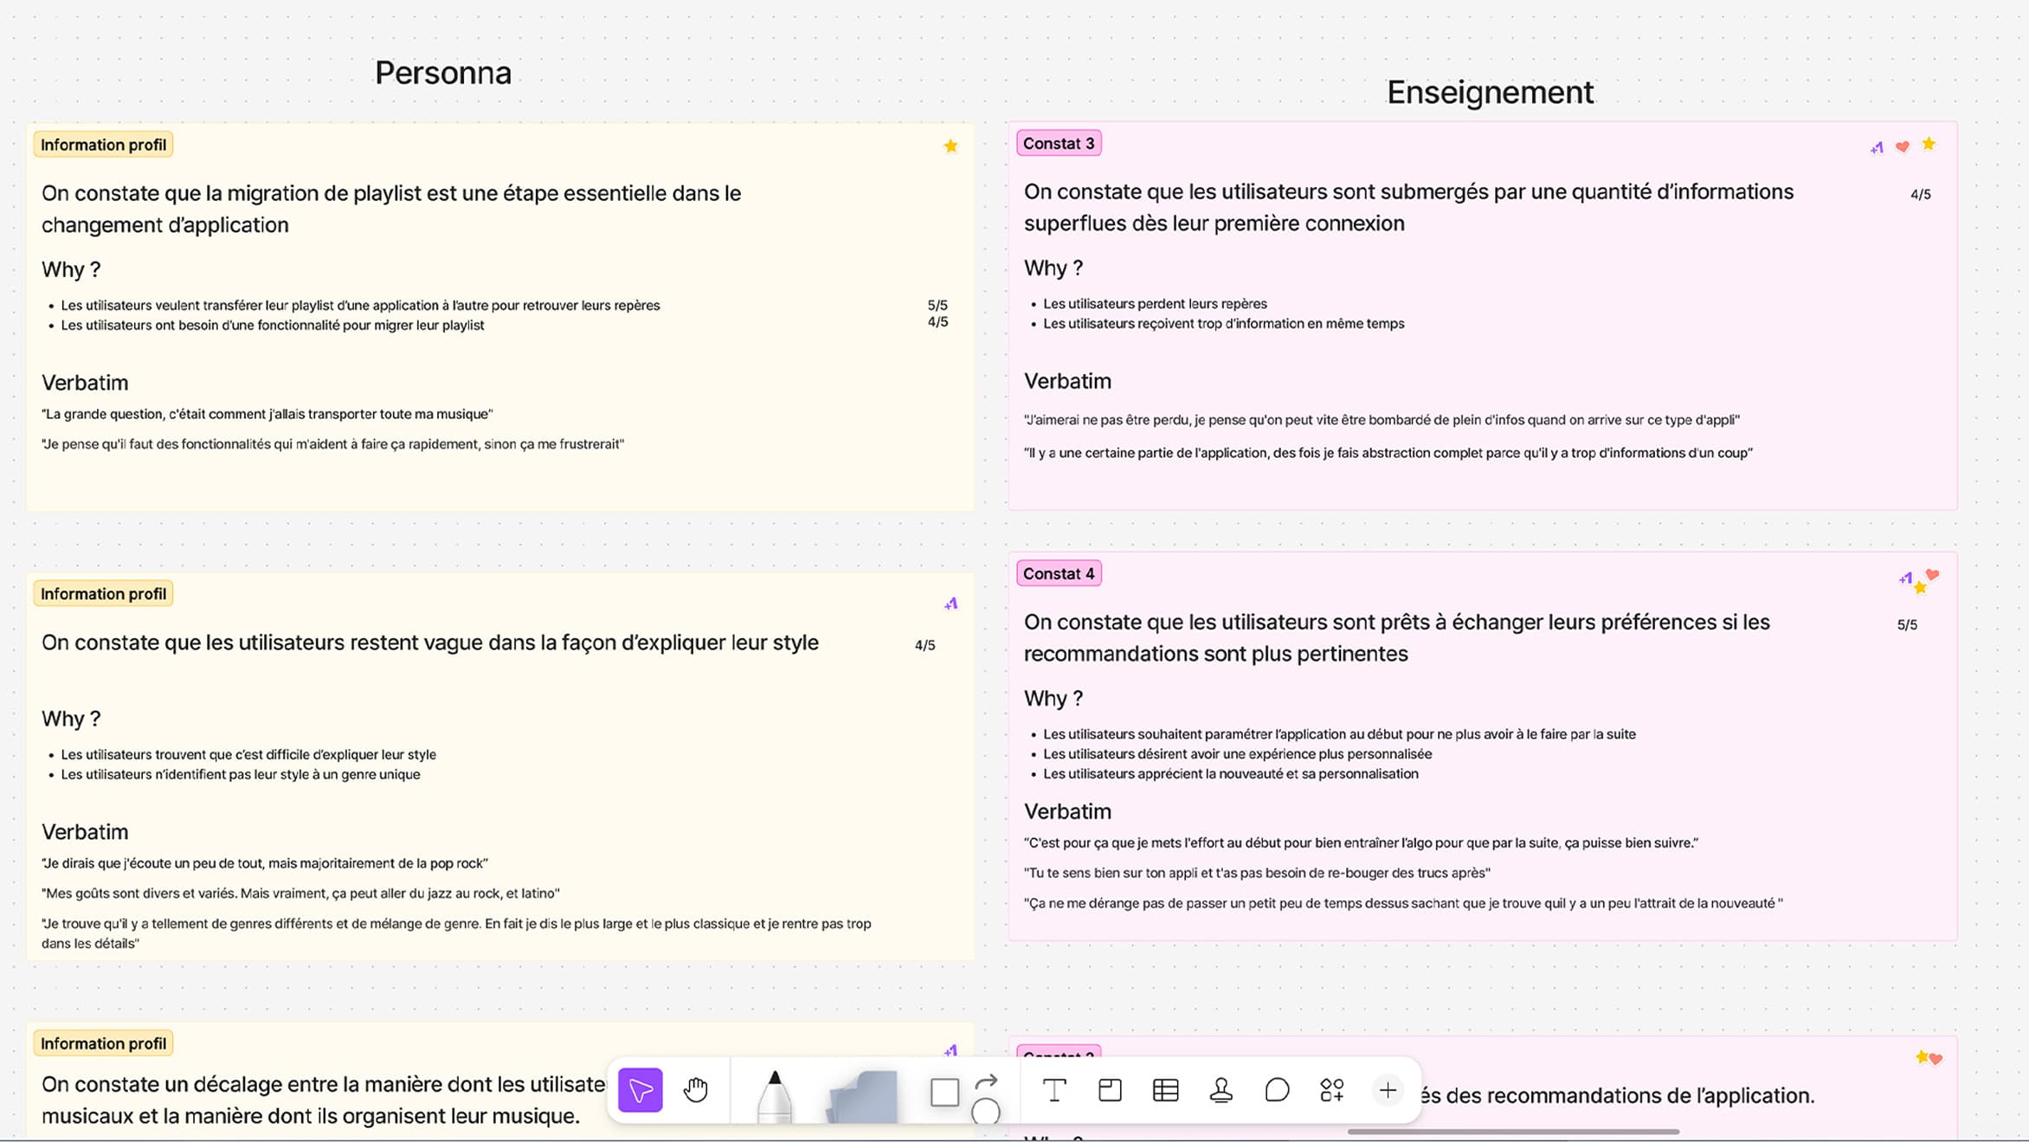
Task: Select the Square shape tool
Action: pos(944,1092)
